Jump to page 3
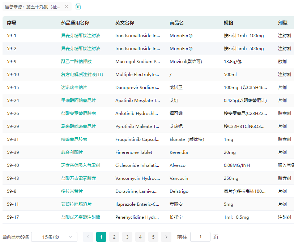The width and height of the screenshot is (294, 244). 127,237
